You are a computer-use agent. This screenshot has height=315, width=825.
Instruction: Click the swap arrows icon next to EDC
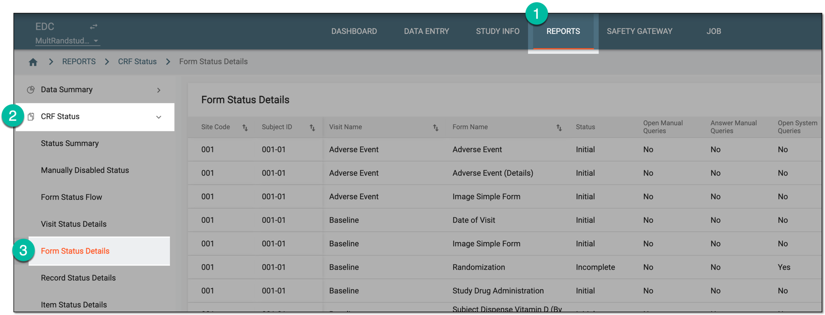pos(94,26)
